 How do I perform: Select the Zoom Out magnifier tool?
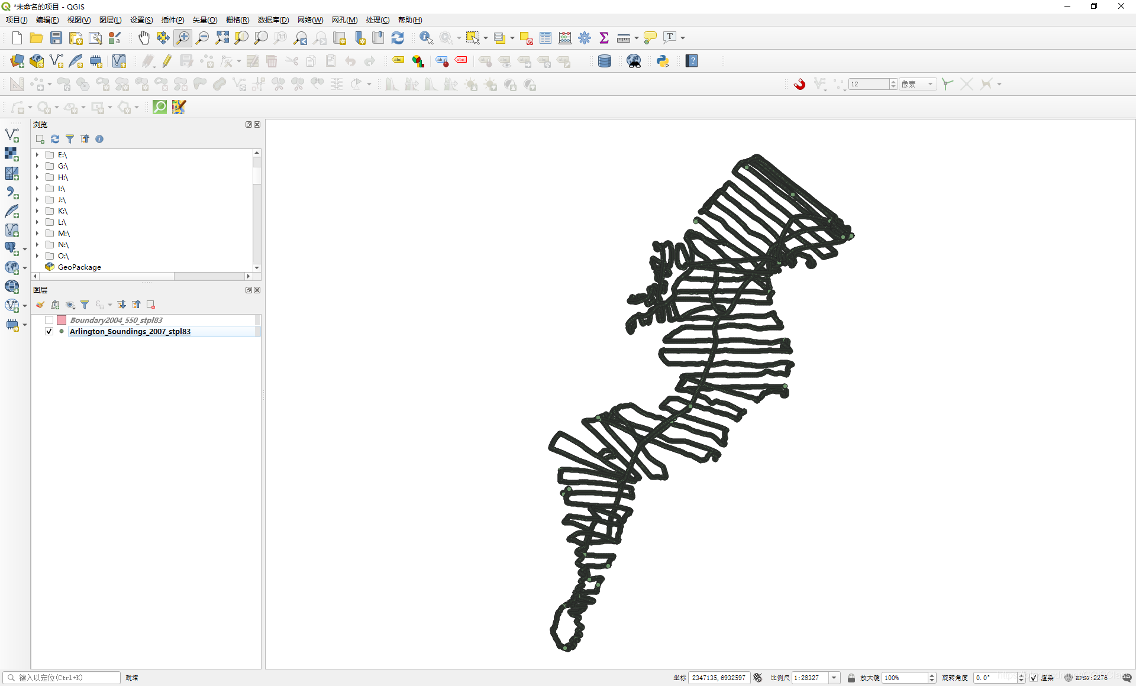[202, 38]
